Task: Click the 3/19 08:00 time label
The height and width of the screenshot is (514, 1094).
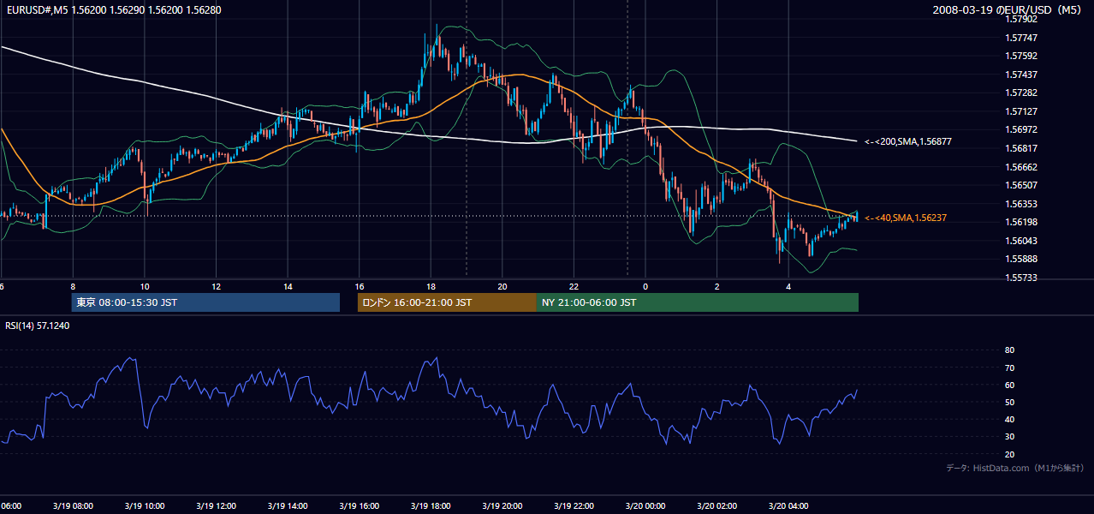Action: [x=72, y=505]
